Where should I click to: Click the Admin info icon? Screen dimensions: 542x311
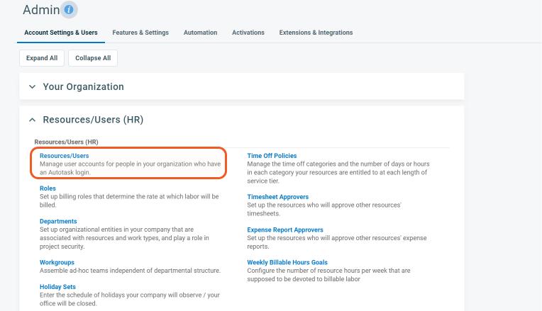(x=69, y=10)
